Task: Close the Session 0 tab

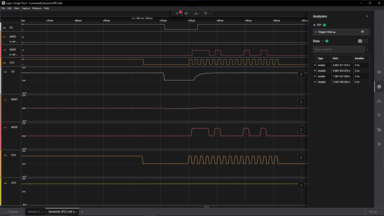Action: [x=43, y=212]
